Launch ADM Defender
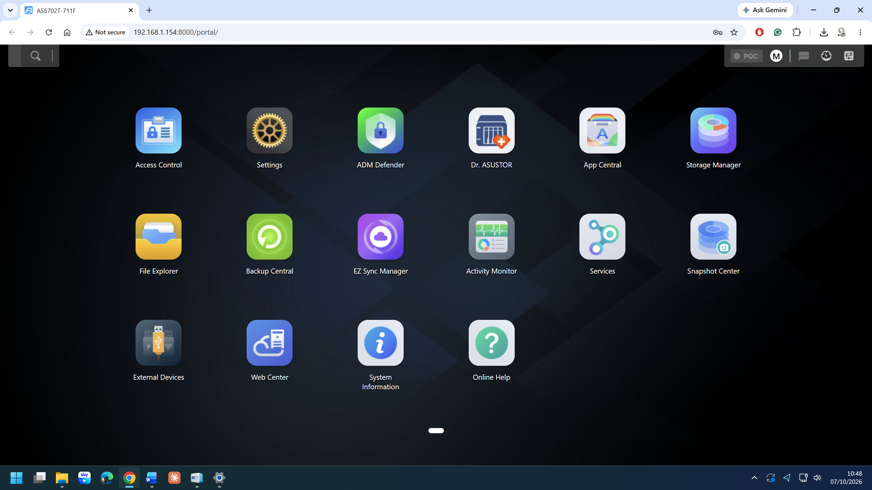872x490 pixels. (x=380, y=131)
